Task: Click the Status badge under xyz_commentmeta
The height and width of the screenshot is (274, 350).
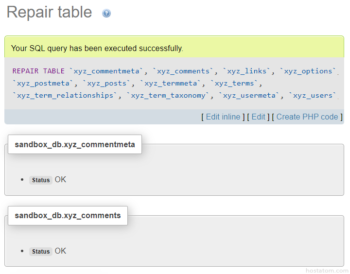Action: (41, 180)
